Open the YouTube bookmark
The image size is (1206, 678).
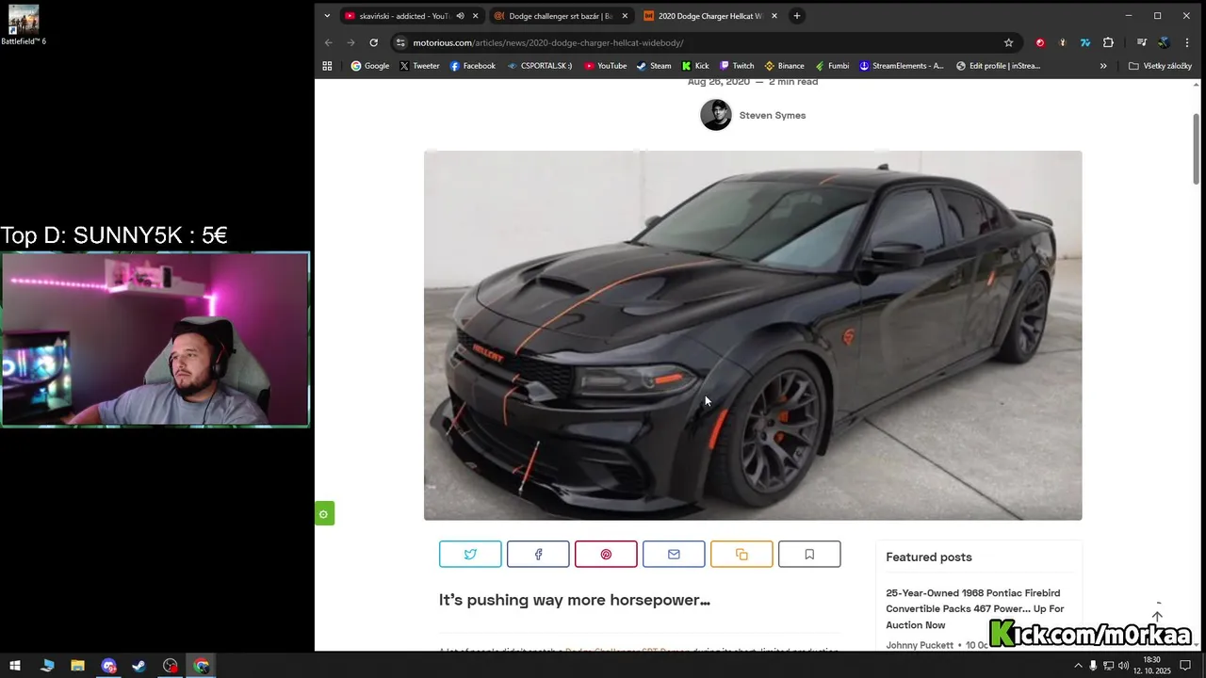click(605, 66)
